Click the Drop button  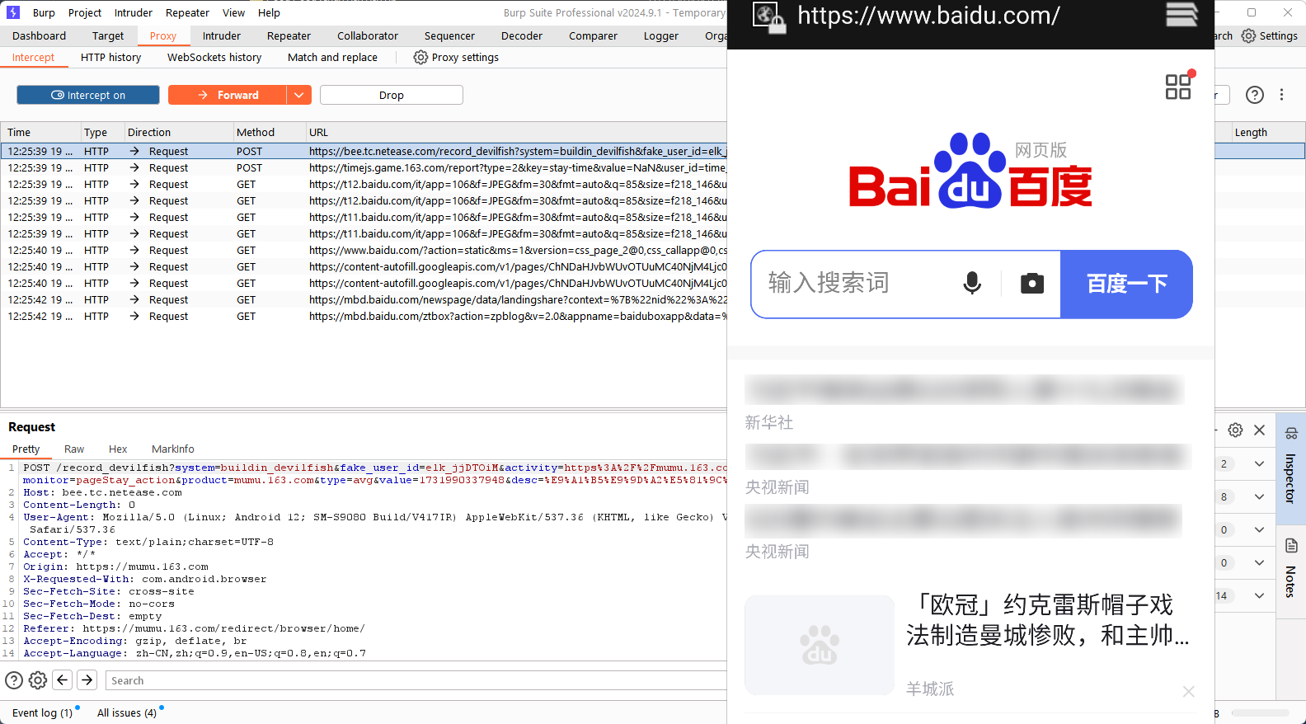[391, 96]
